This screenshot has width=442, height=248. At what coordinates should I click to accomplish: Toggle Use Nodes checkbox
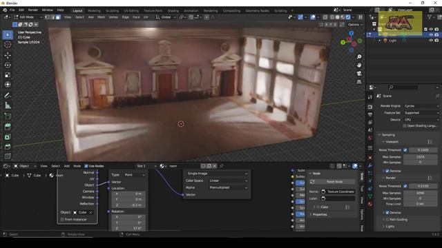[86, 166]
